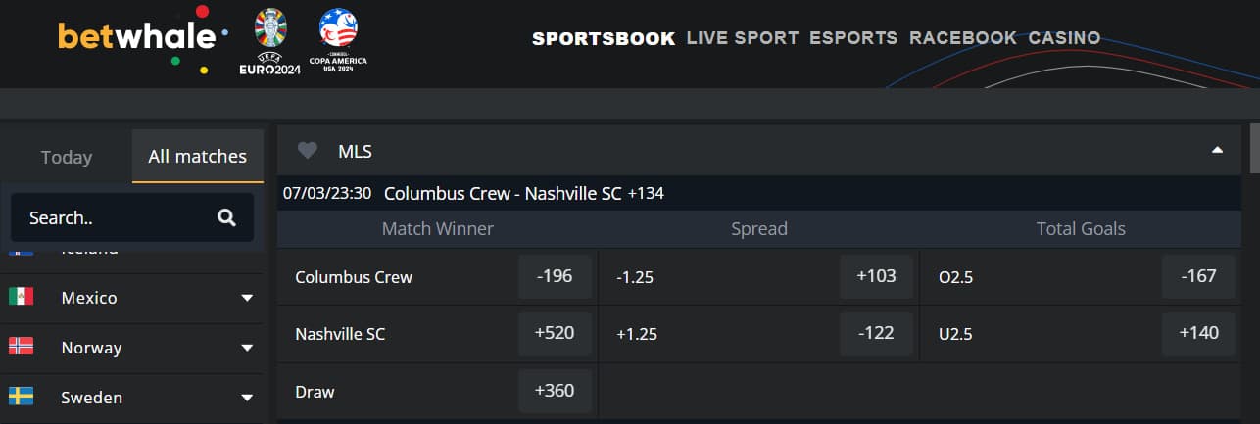The height and width of the screenshot is (424, 1260).
Task: Select the All matches tab
Action: (197, 156)
